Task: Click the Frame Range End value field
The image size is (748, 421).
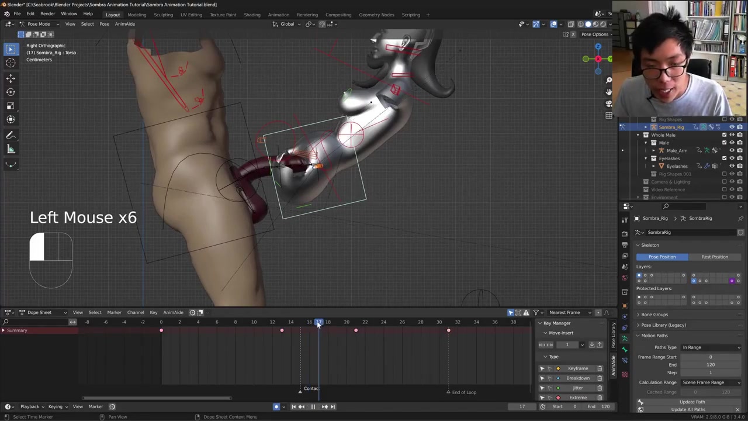Action: click(x=710, y=365)
